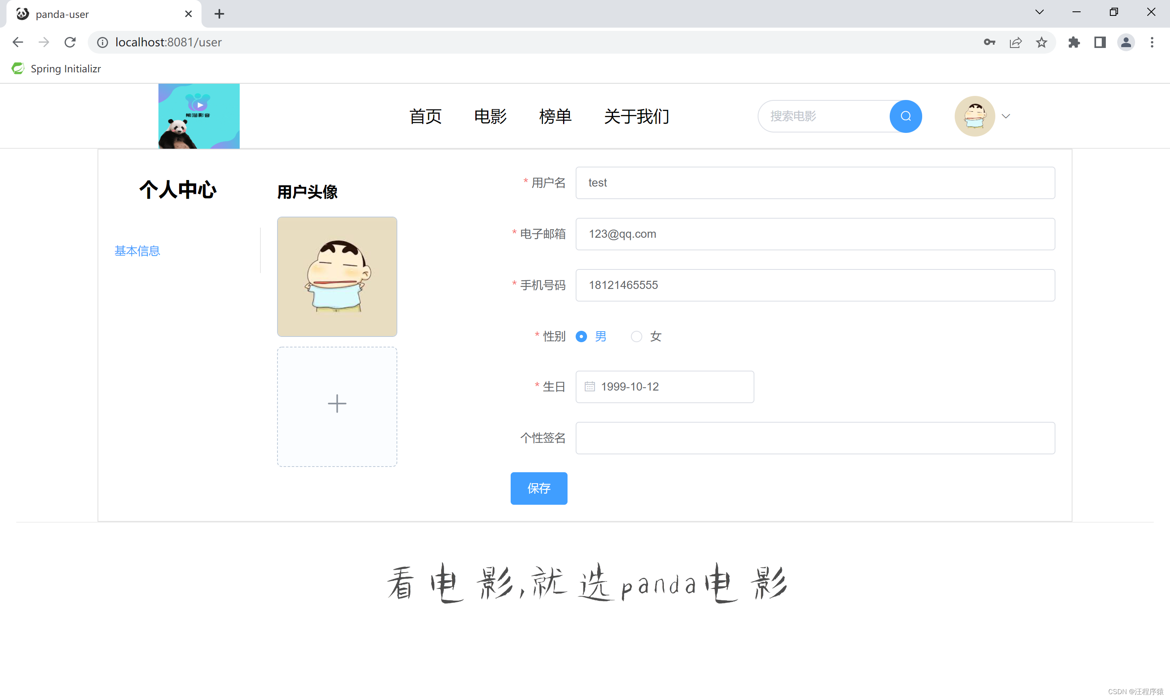
Task: Click the key icon in the address bar
Action: click(x=989, y=42)
